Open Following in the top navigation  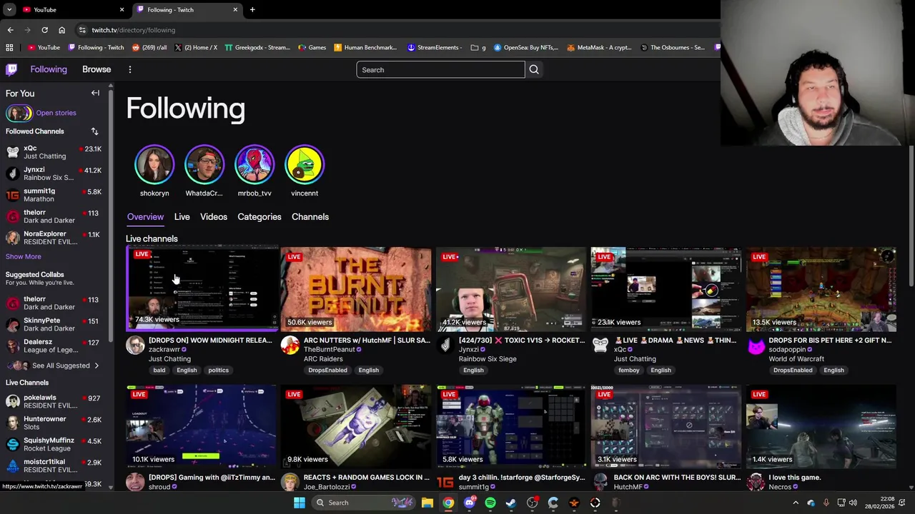pyautogui.click(x=49, y=69)
